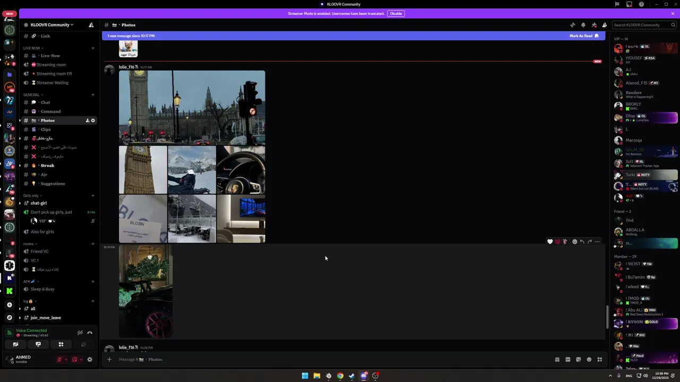
Task: Open GIF picker in message box
Action: (x=567, y=359)
